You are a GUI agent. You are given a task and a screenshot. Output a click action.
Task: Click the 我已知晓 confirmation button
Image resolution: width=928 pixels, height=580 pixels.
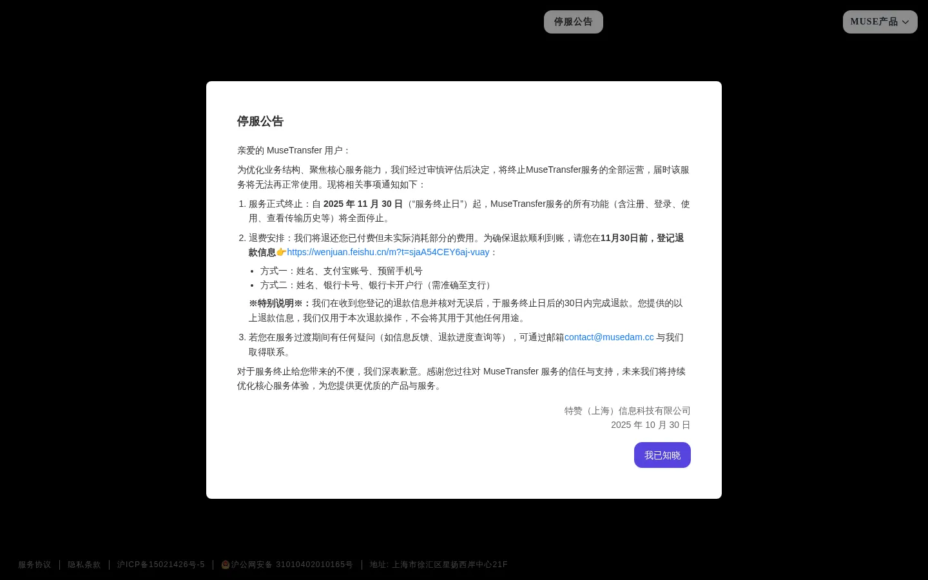coord(662,455)
